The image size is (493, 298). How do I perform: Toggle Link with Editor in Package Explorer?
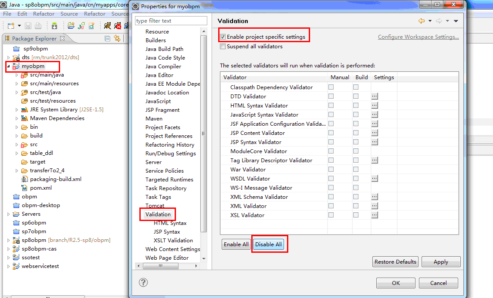pyautogui.click(x=117, y=39)
